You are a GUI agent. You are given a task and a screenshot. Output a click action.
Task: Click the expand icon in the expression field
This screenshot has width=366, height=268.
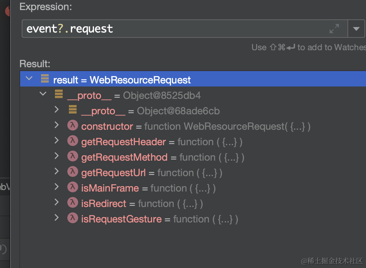click(x=334, y=29)
